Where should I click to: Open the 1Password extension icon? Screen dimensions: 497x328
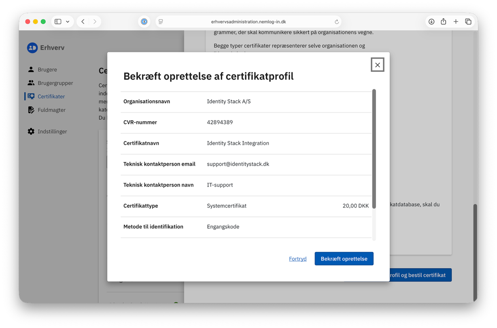(144, 22)
